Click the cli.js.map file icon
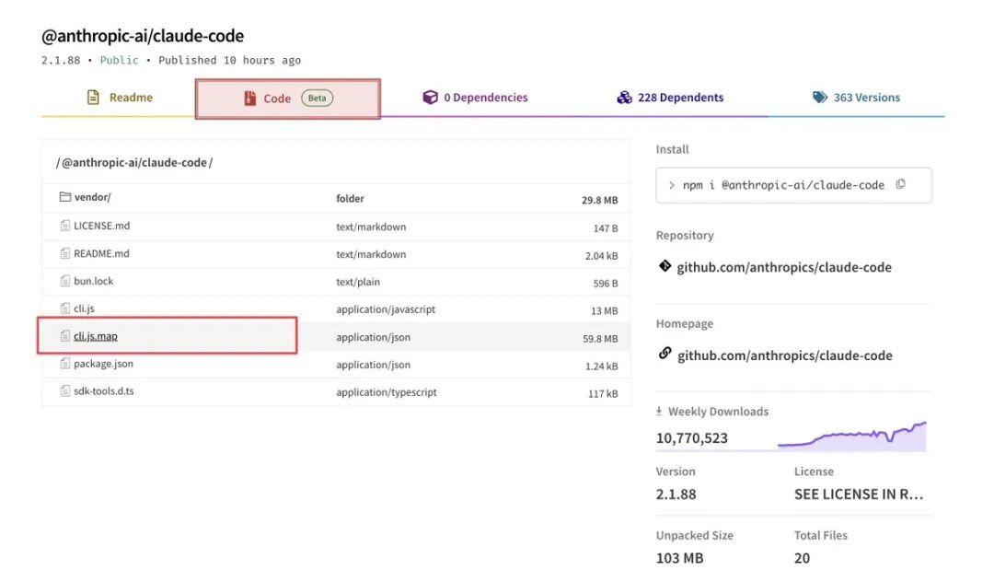994x570 pixels. click(x=64, y=335)
